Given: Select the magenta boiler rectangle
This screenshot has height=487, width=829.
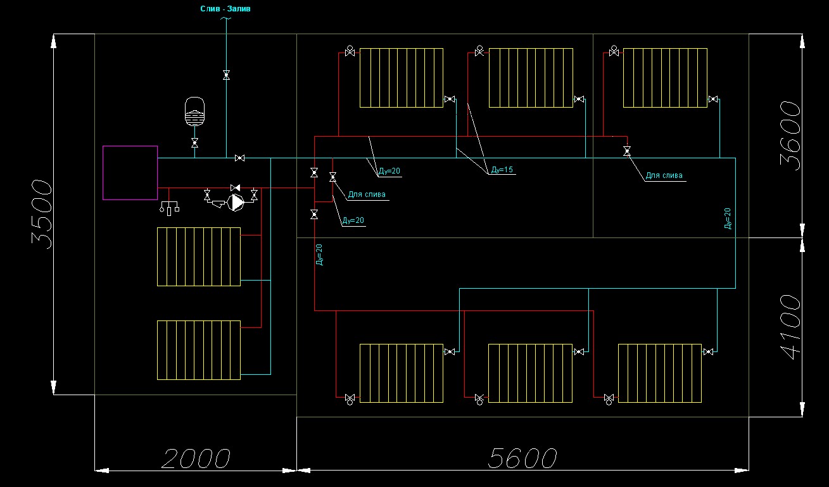Looking at the screenshot, I should coord(130,172).
